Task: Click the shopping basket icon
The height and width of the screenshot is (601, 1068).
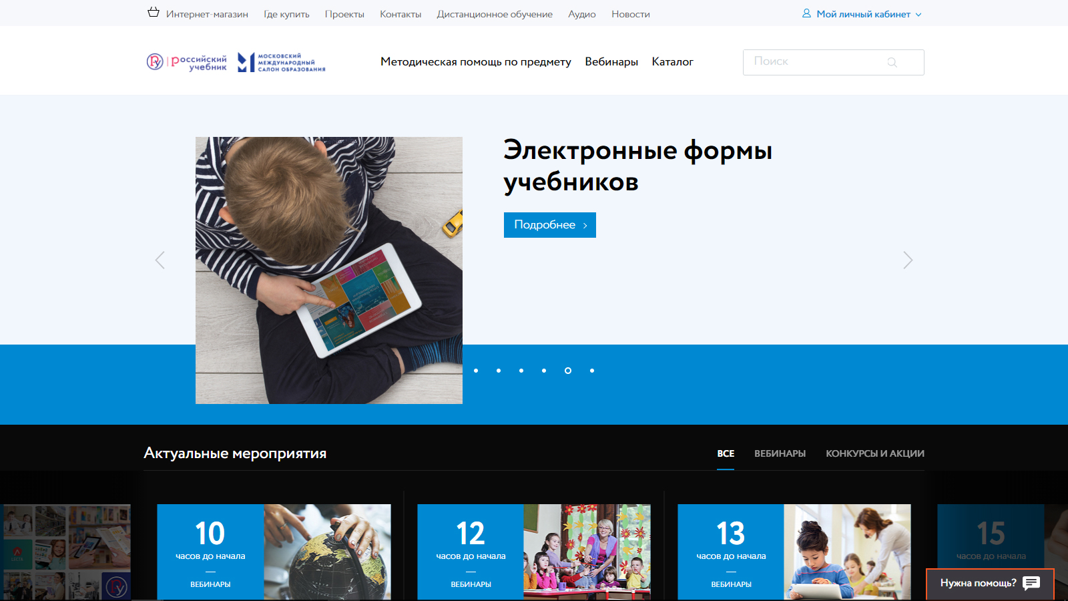Action: [x=154, y=12]
